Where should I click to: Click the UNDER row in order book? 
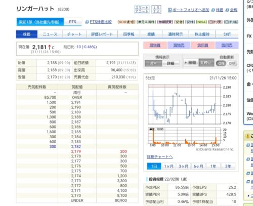tap(77, 200)
